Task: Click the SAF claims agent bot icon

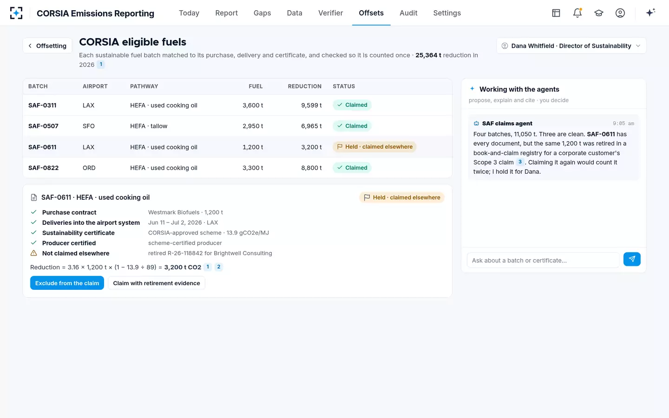Action: tap(476, 124)
